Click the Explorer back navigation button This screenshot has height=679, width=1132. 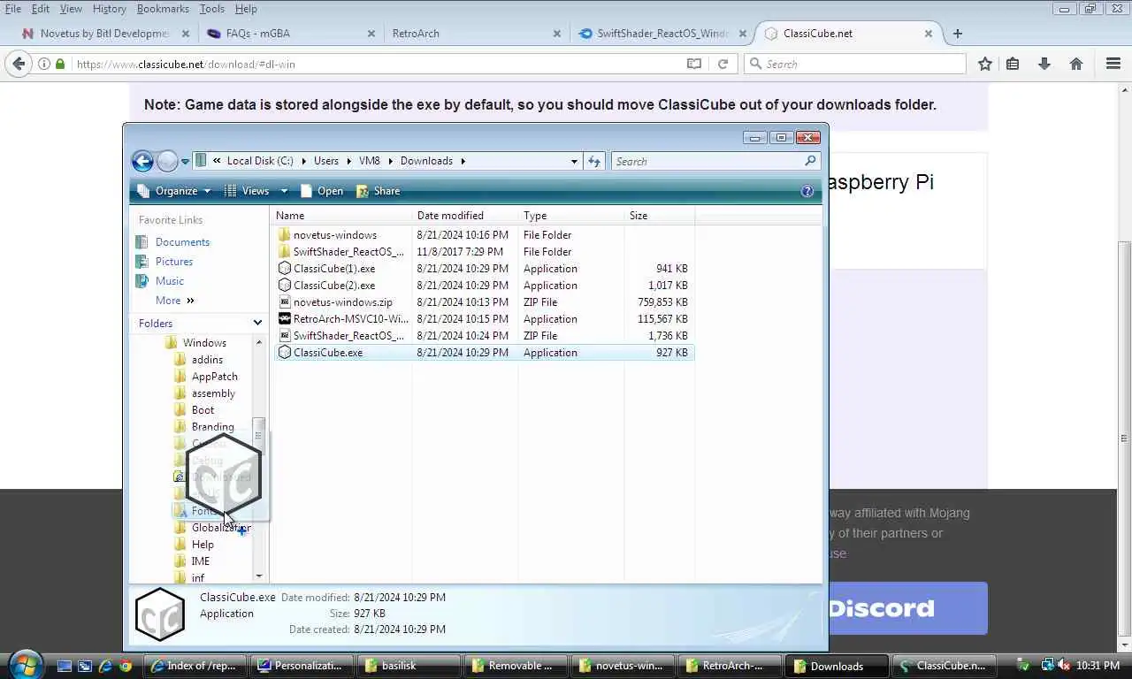coord(142,161)
